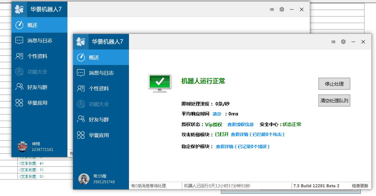Image resolution: width=376 pixels, height=196 pixels.
Task: Open the list menu icon in front window
Action: tap(333, 42)
